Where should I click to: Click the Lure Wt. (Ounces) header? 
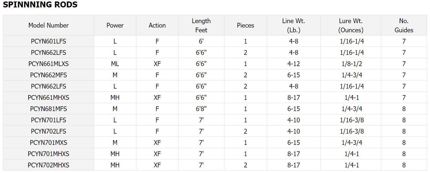click(x=351, y=25)
